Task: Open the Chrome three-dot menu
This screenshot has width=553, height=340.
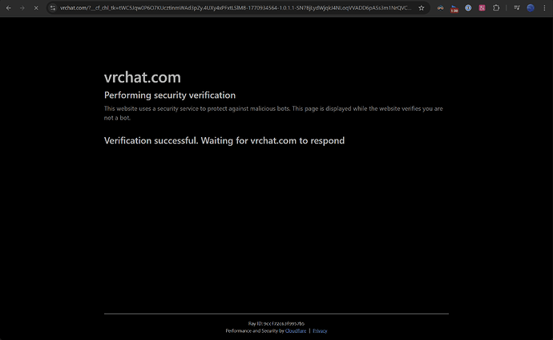Action: 544,8
